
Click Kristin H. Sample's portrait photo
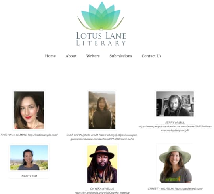click(x=29, y=110)
